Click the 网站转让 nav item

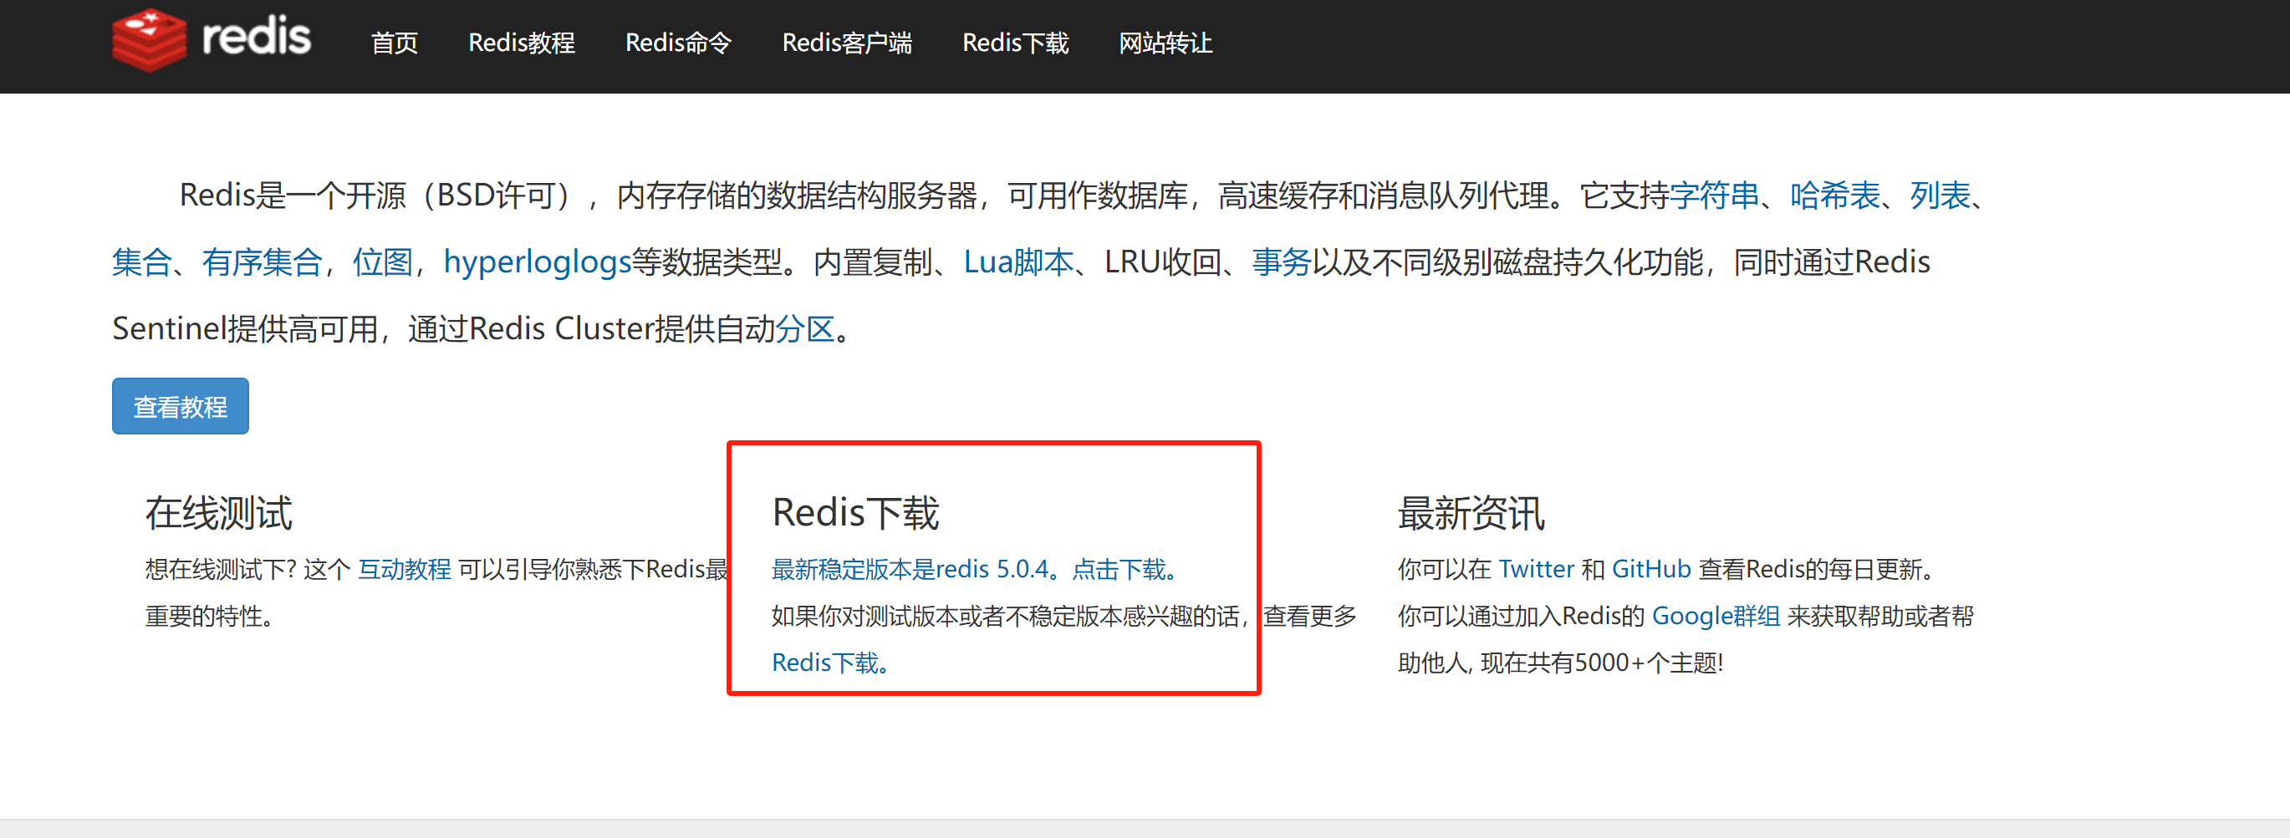[1165, 43]
